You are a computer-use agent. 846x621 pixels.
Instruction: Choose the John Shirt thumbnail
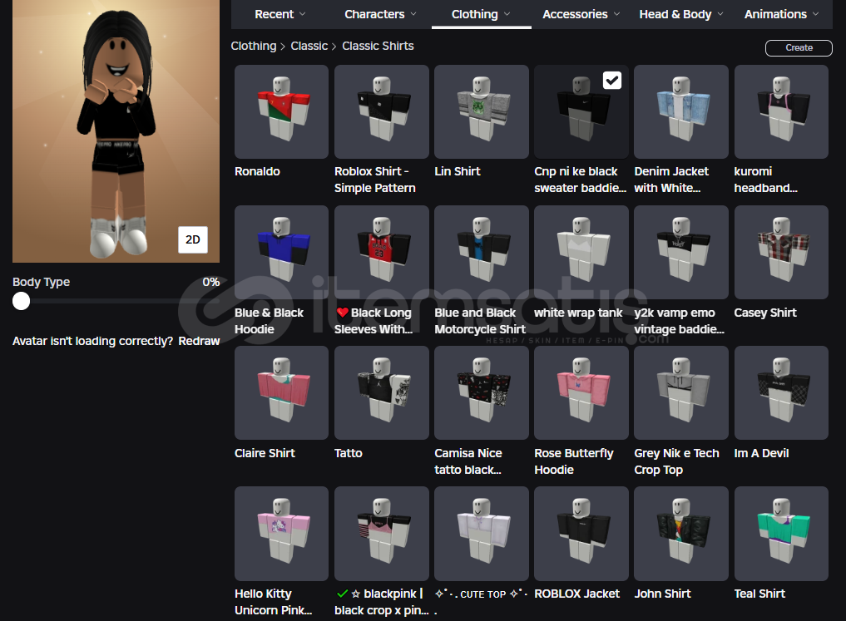681,534
